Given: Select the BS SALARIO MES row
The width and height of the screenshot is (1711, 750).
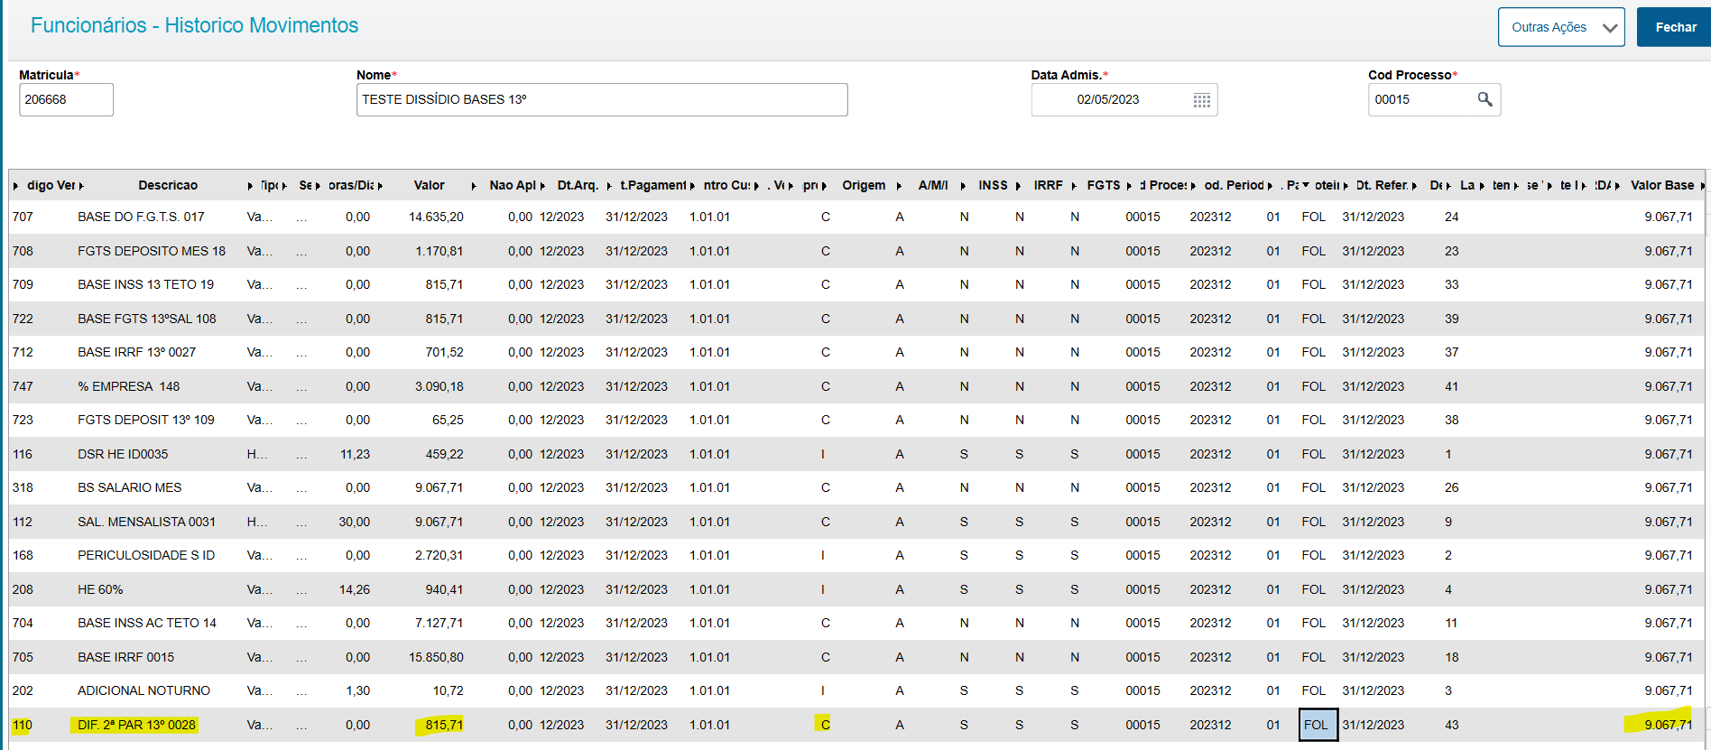Looking at the screenshot, I should (x=856, y=487).
